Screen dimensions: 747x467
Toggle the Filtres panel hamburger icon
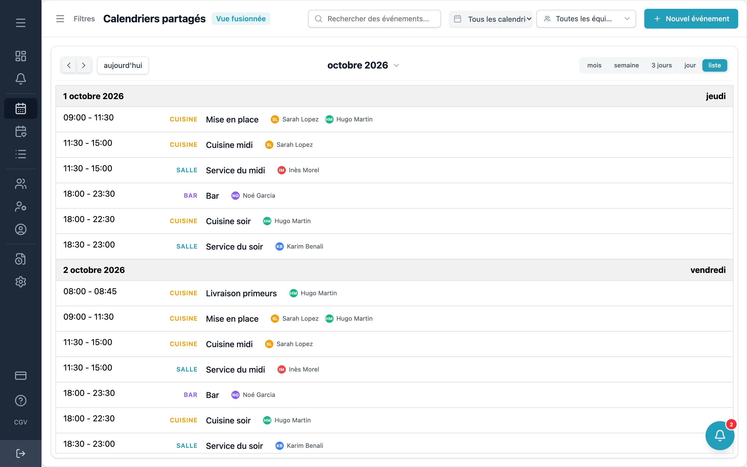tap(60, 19)
